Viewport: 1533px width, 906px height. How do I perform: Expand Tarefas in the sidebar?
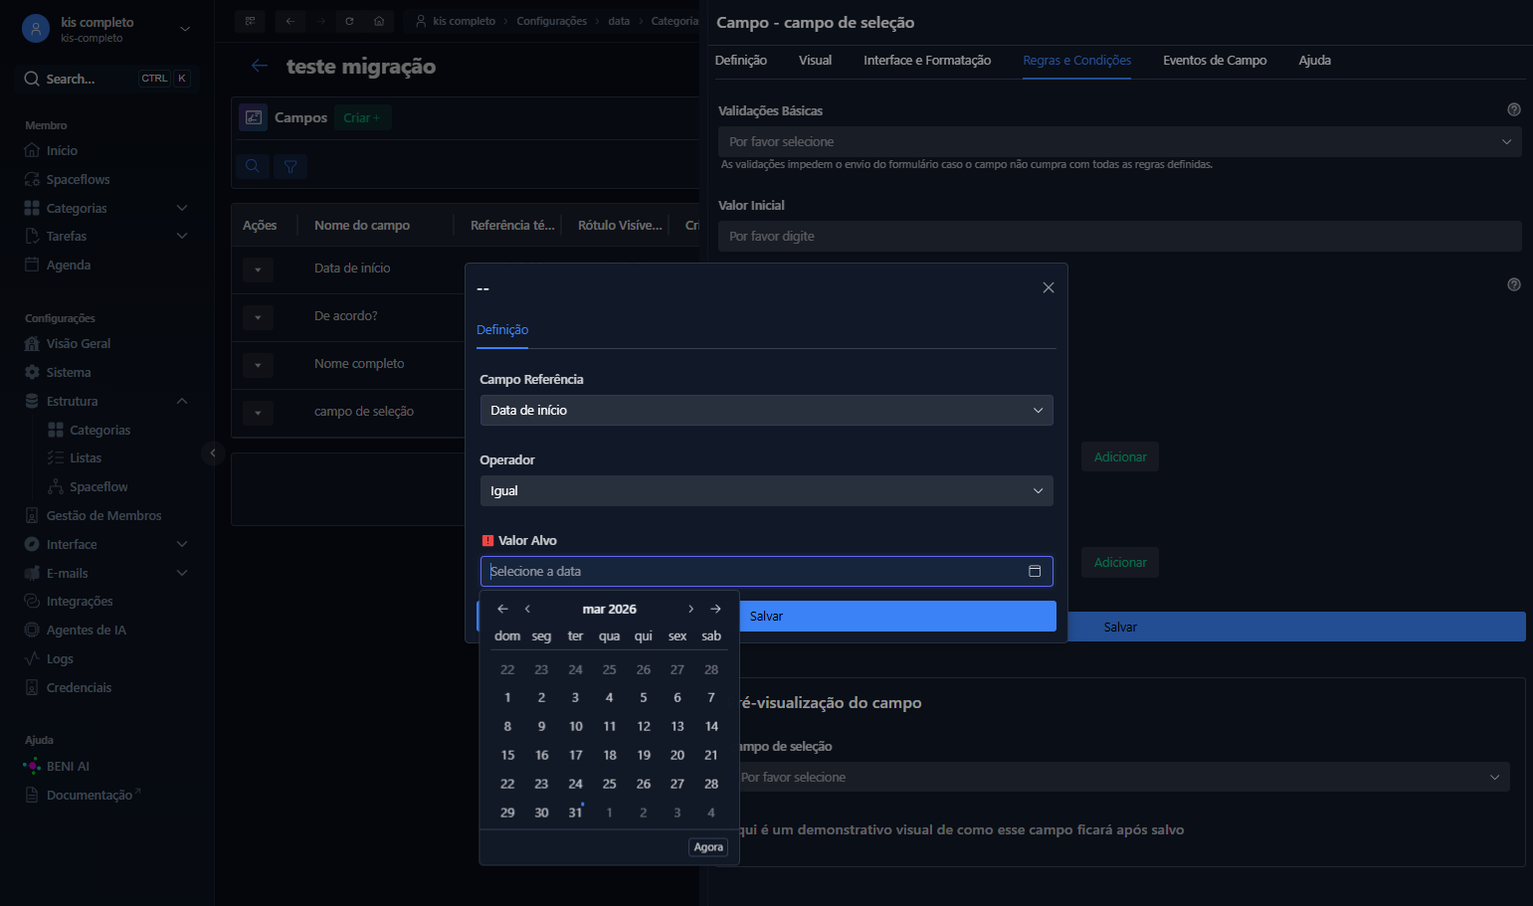coord(182,236)
